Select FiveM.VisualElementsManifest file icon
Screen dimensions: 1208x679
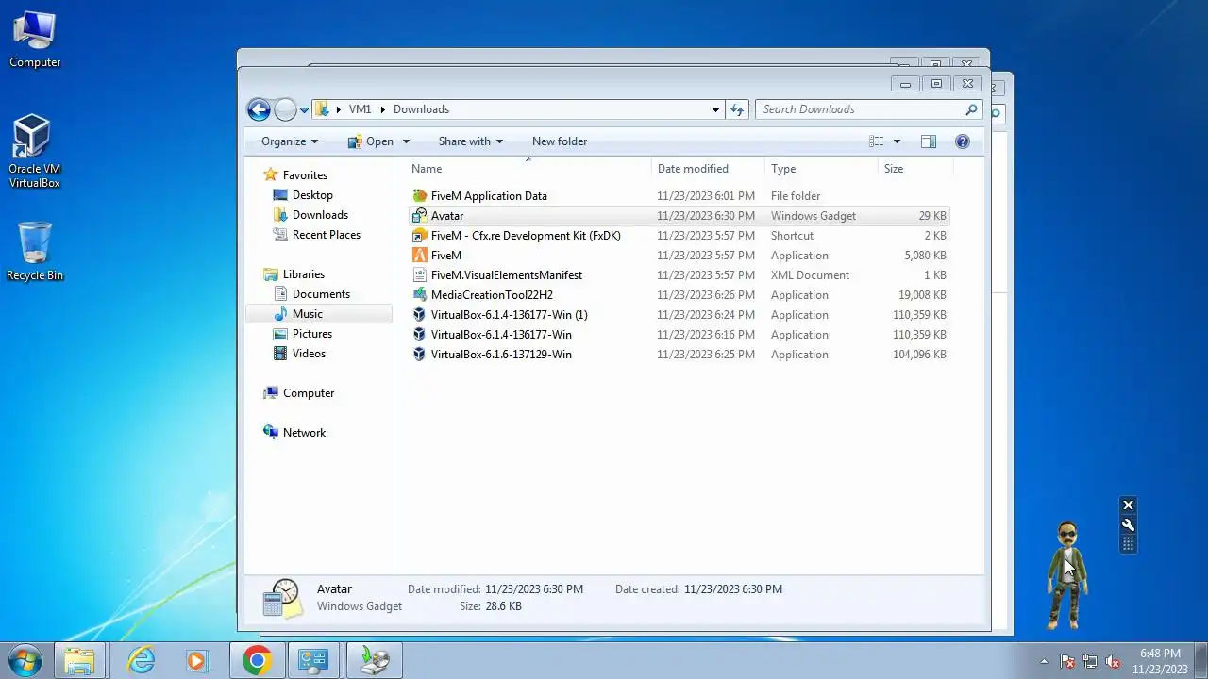point(420,275)
